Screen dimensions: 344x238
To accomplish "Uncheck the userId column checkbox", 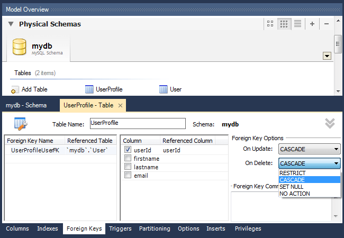I will 128,150.
